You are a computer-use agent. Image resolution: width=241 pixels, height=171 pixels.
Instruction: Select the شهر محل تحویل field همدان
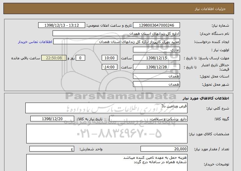[x=156, y=84]
